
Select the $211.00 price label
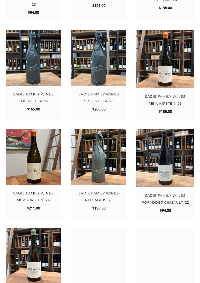[x=33, y=208]
